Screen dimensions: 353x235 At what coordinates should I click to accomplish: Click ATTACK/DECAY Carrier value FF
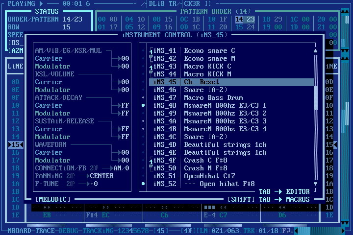[125, 105]
